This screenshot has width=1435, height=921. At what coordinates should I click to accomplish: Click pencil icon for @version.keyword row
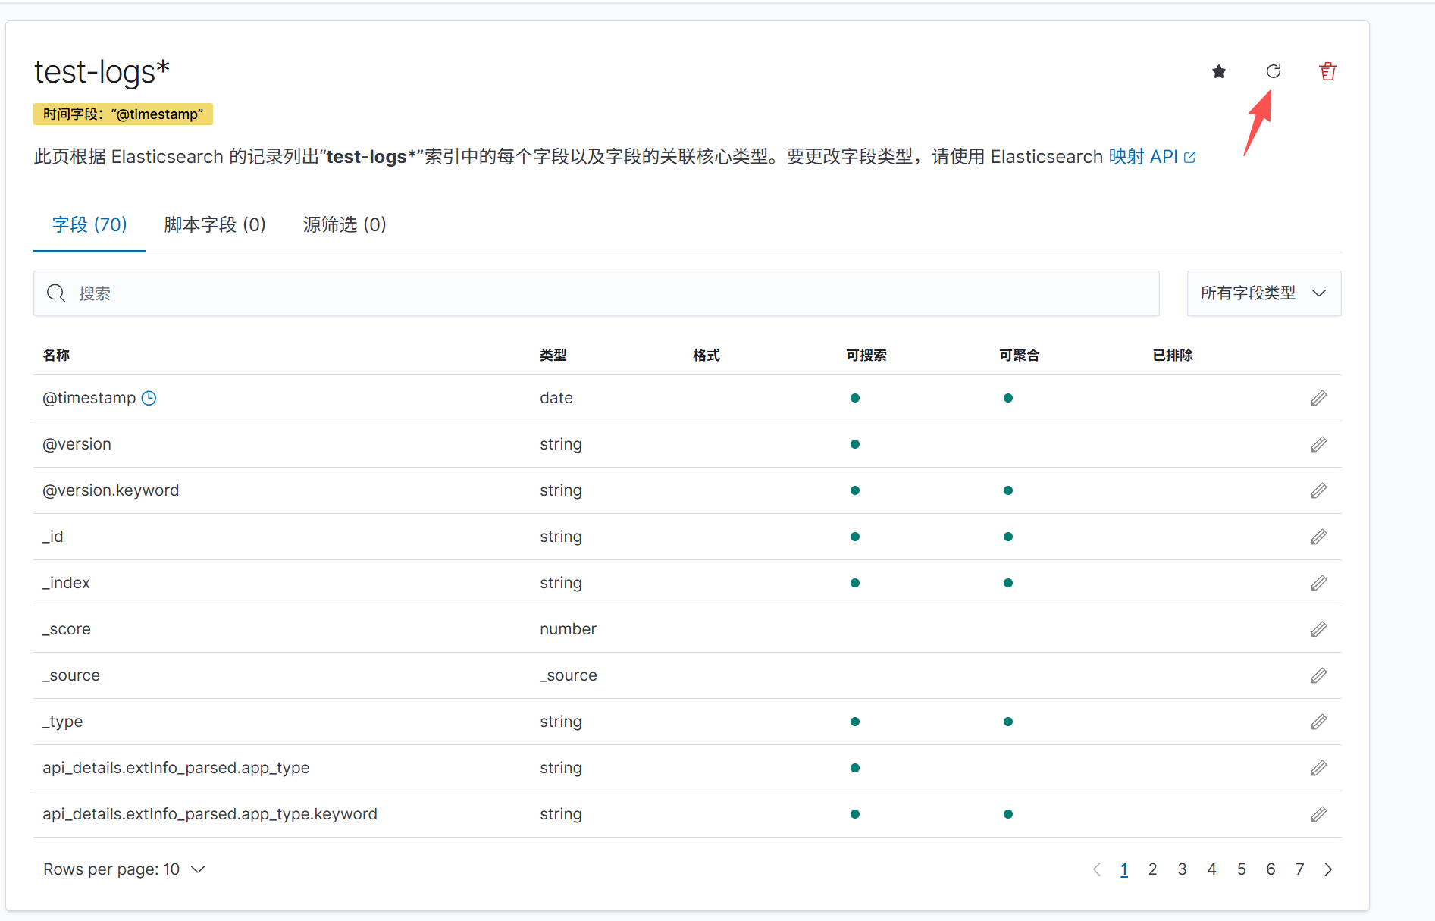point(1318,490)
